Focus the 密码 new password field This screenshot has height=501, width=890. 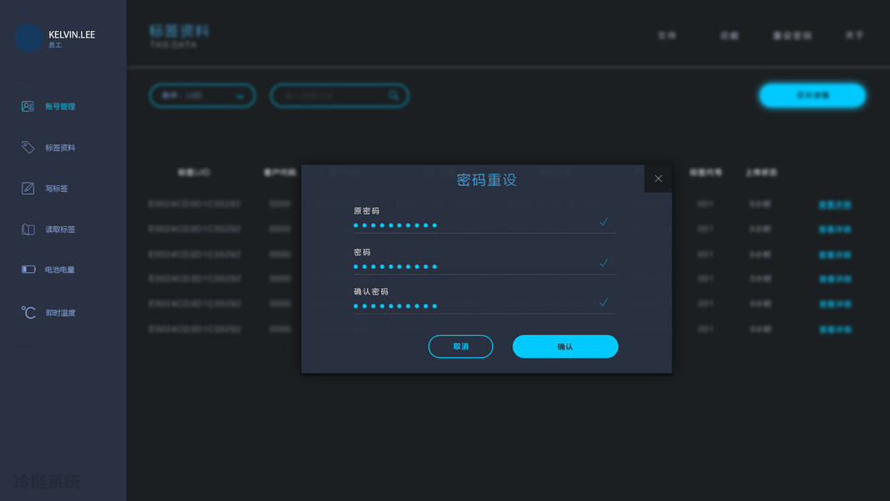(484, 266)
